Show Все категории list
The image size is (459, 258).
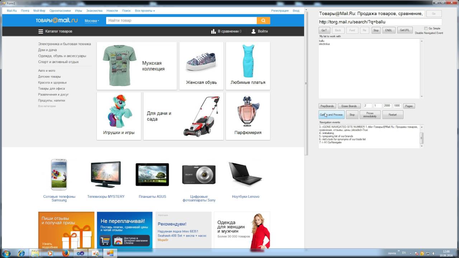tap(47, 106)
